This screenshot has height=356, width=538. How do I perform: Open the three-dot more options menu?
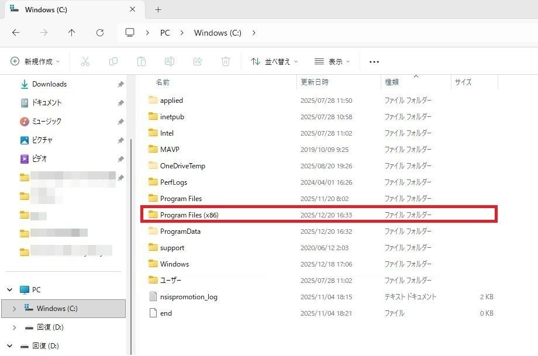pos(374,61)
